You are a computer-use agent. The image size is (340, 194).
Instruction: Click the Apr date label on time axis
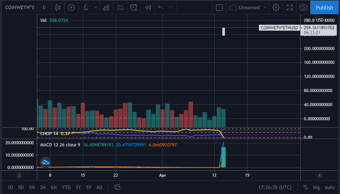163,175
